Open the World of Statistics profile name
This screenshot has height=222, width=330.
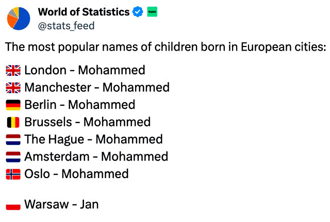(84, 12)
